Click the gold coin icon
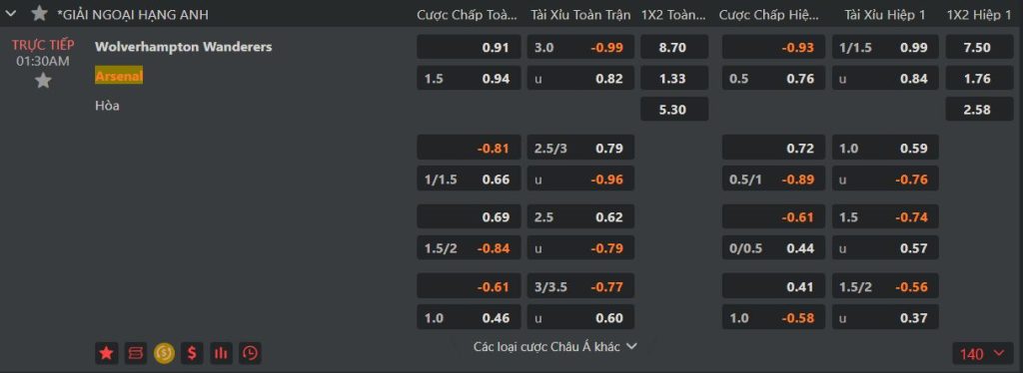1023x373 pixels. click(x=165, y=353)
